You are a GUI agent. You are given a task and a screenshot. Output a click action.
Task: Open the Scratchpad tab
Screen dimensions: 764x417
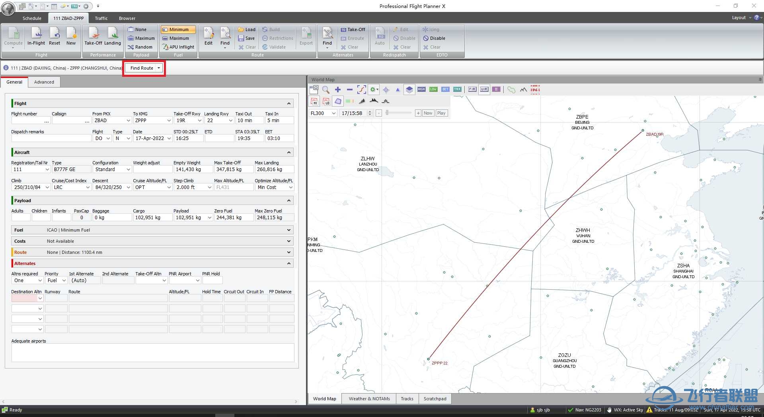click(x=435, y=399)
